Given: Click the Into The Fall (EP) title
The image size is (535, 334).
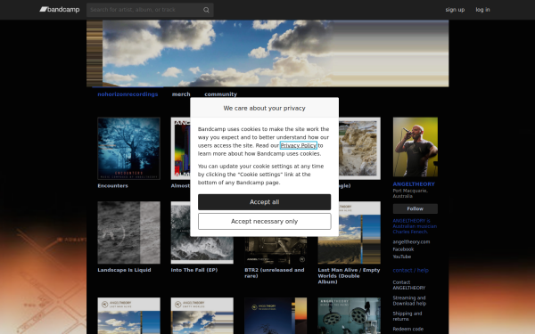Looking at the screenshot, I should [x=194, y=270].
